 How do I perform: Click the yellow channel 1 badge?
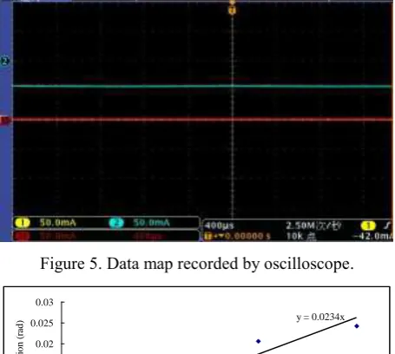coord(23,223)
